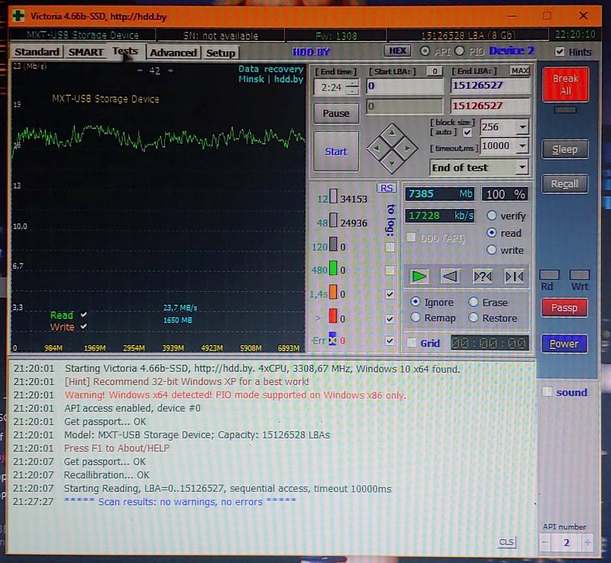Open the block size dropdown
The height and width of the screenshot is (563, 611).
[522, 127]
